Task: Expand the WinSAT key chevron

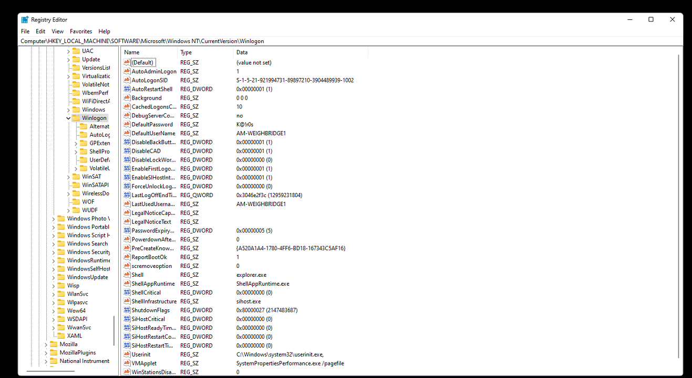Action: tap(68, 177)
